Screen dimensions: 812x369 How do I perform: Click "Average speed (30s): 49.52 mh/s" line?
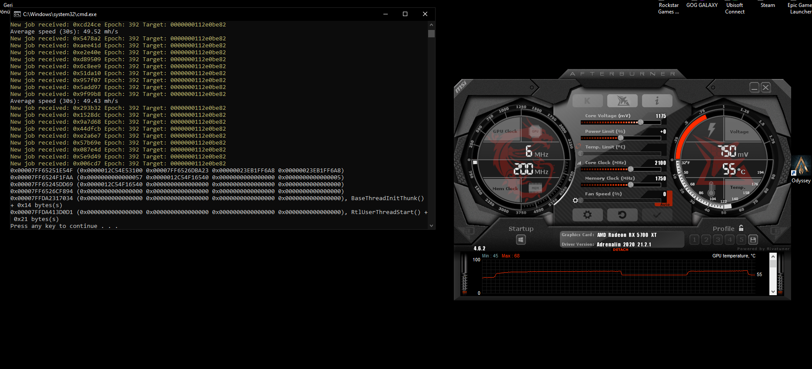tap(64, 32)
